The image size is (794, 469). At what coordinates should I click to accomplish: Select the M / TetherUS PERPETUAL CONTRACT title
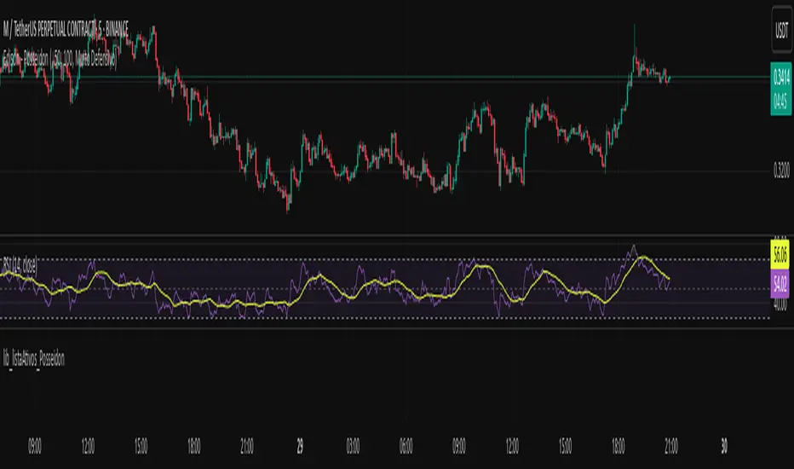pos(66,30)
